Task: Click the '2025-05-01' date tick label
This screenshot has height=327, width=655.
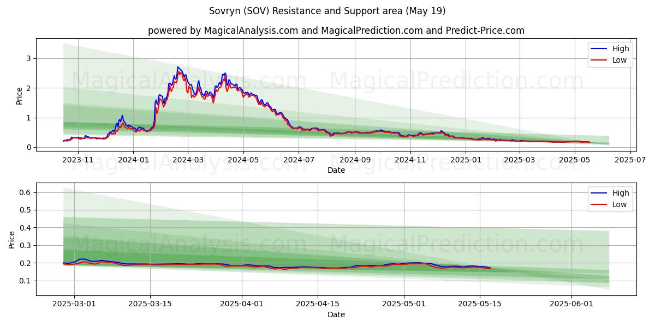Action: click(x=404, y=304)
